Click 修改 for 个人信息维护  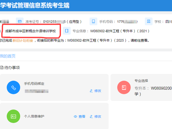click(98, 117)
